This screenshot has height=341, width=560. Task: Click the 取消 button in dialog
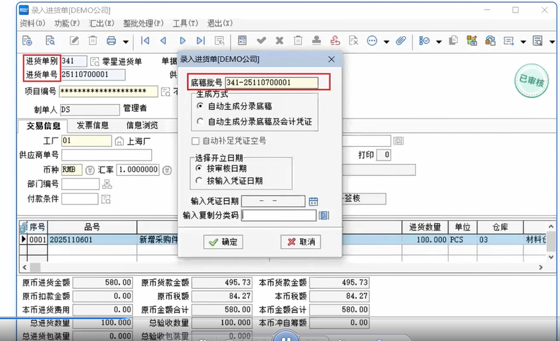(300, 242)
